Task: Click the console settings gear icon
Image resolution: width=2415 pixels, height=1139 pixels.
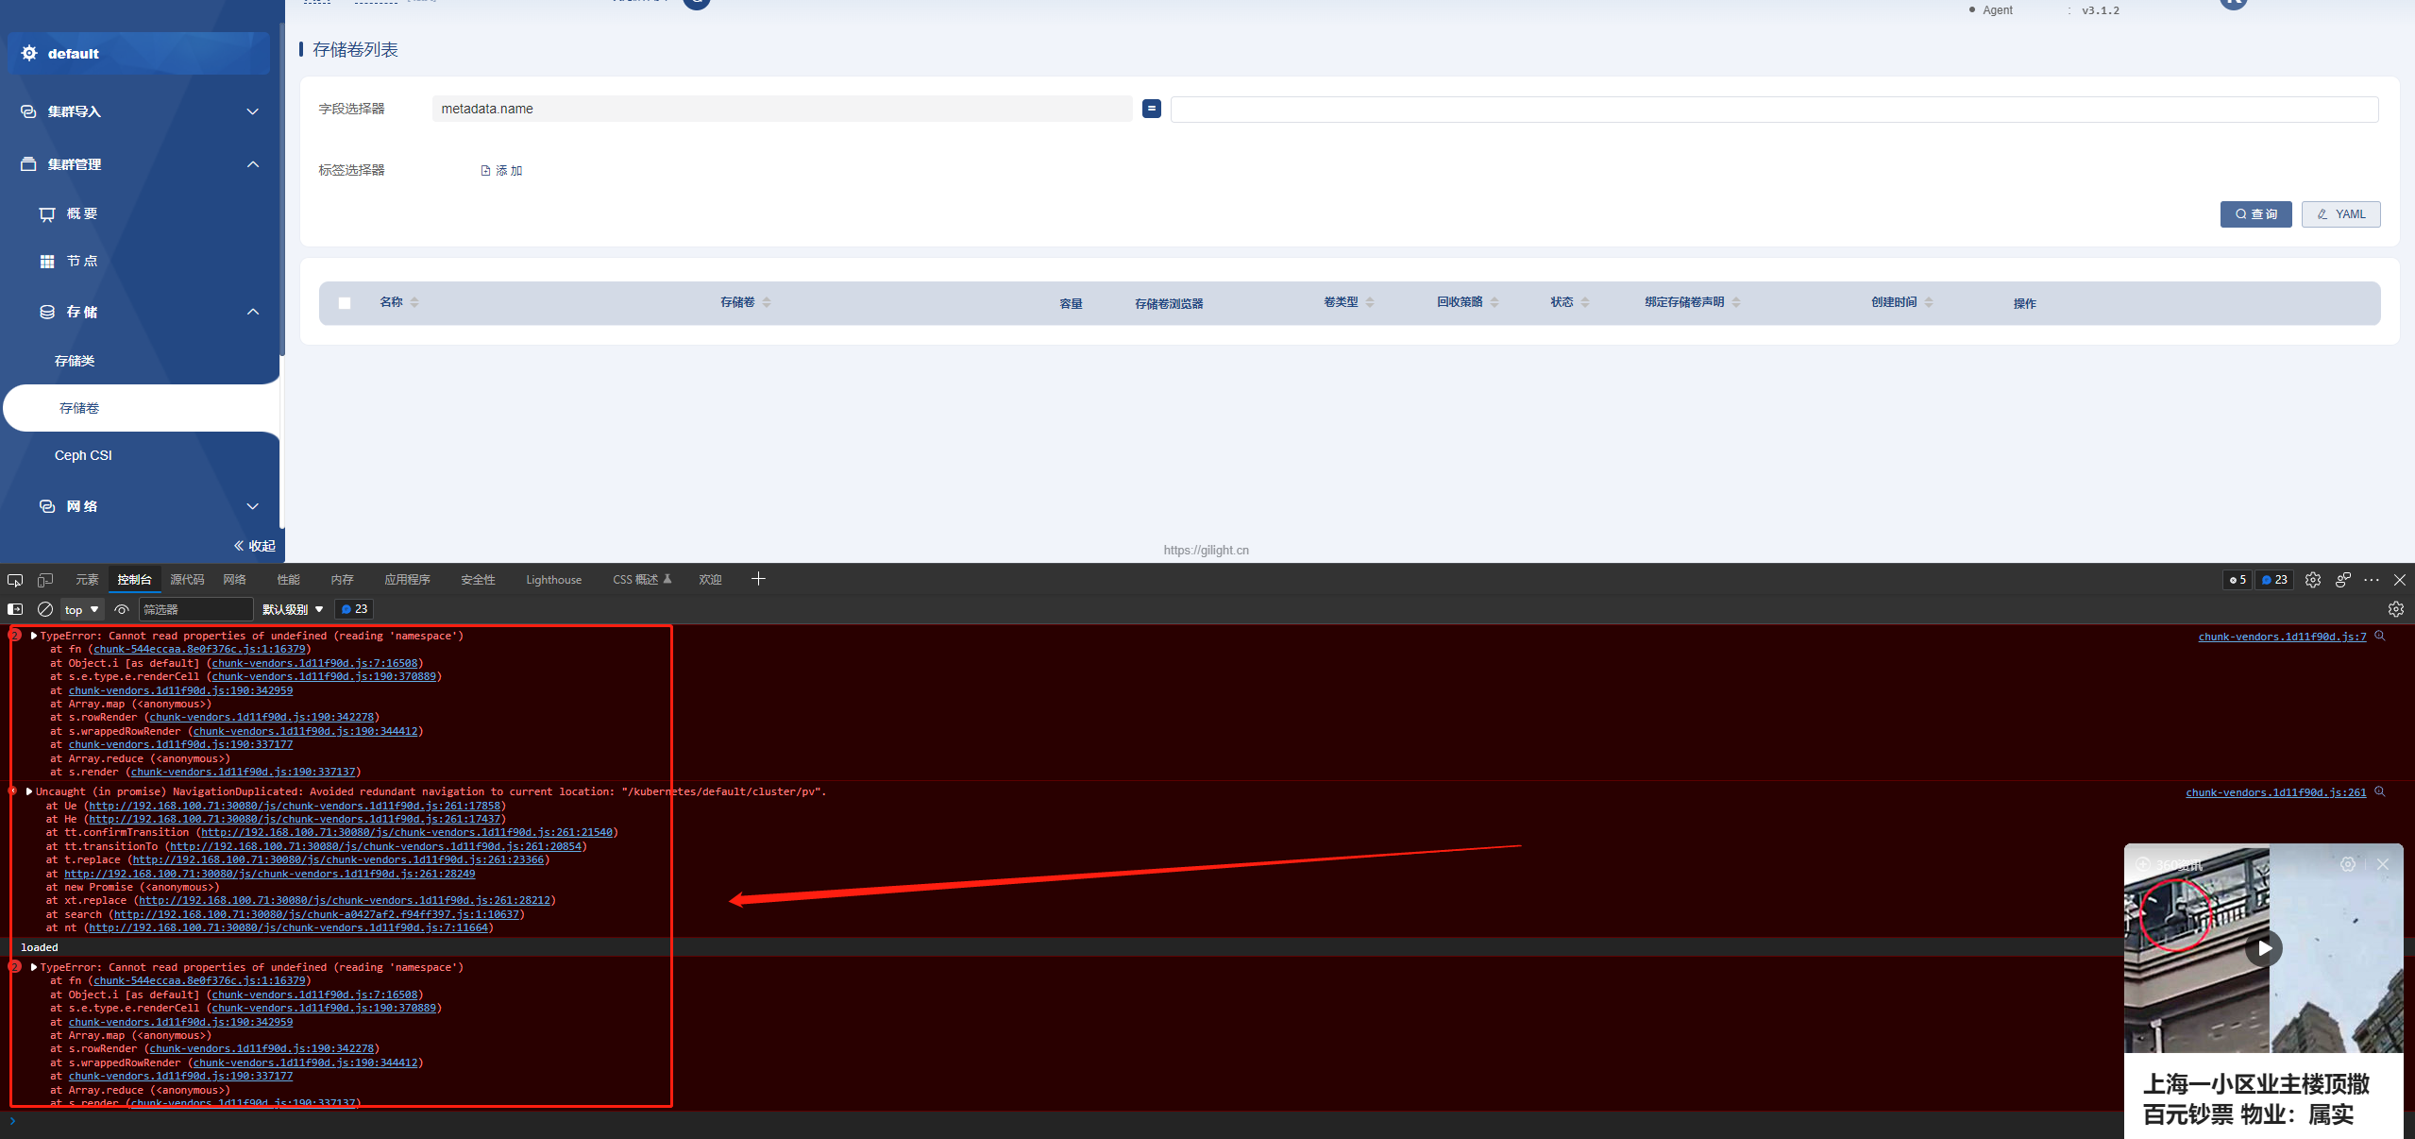Action: click(2395, 609)
